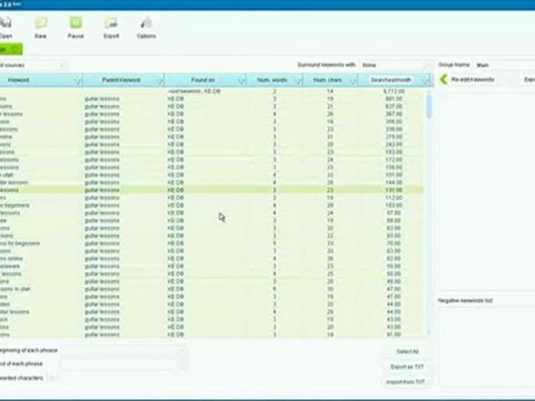Click the end of each phrase field

(x=124, y=364)
